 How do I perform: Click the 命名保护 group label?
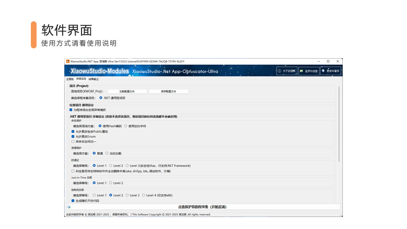pyautogui.click(x=76, y=121)
